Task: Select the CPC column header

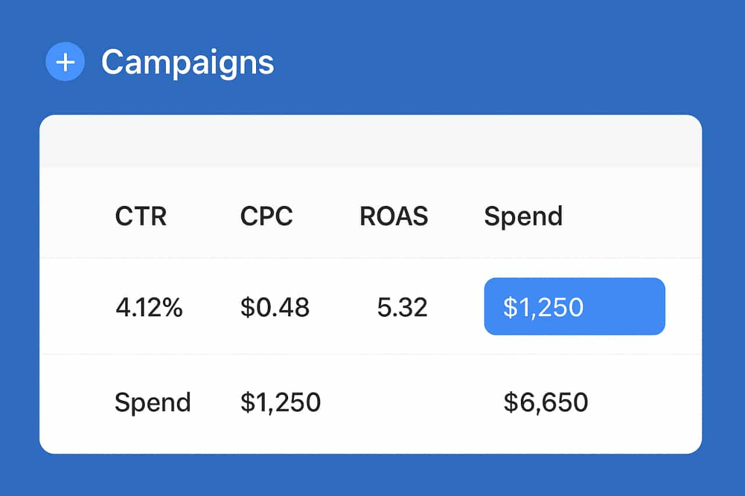Action: click(x=267, y=216)
